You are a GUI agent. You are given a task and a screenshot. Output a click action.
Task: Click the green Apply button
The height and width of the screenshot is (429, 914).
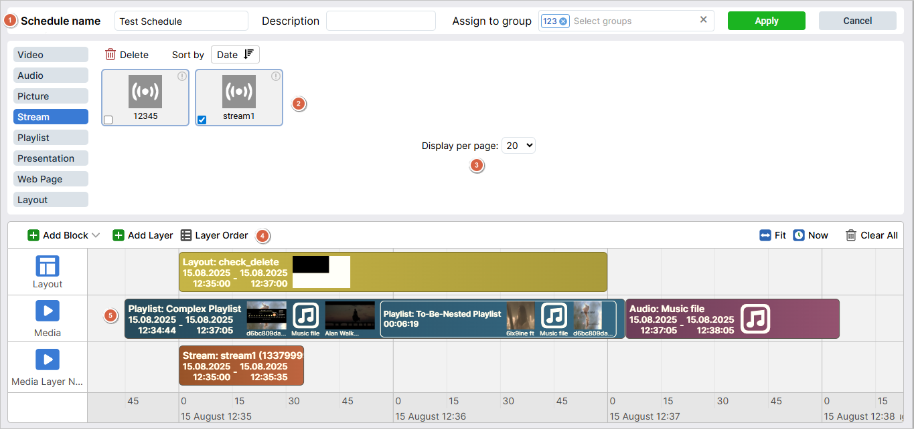[x=766, y=21]
